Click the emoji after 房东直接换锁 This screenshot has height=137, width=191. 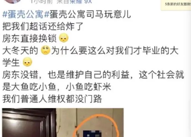coord(64,38)
